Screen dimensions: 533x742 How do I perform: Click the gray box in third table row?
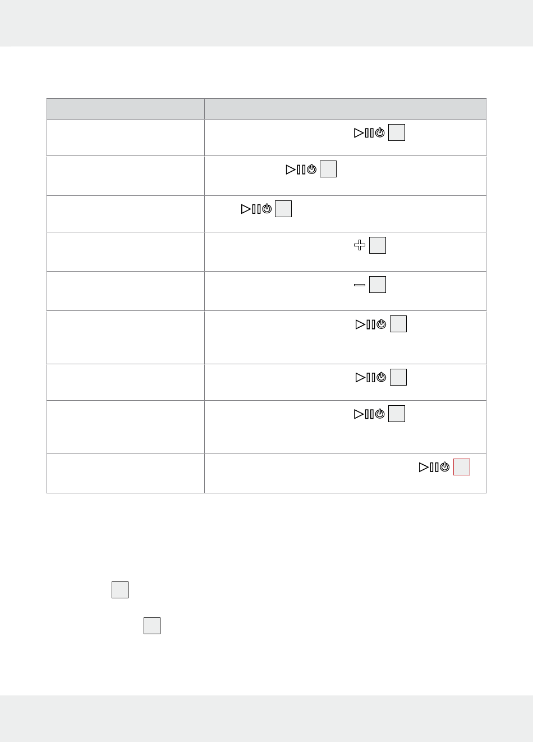[283, 209]
